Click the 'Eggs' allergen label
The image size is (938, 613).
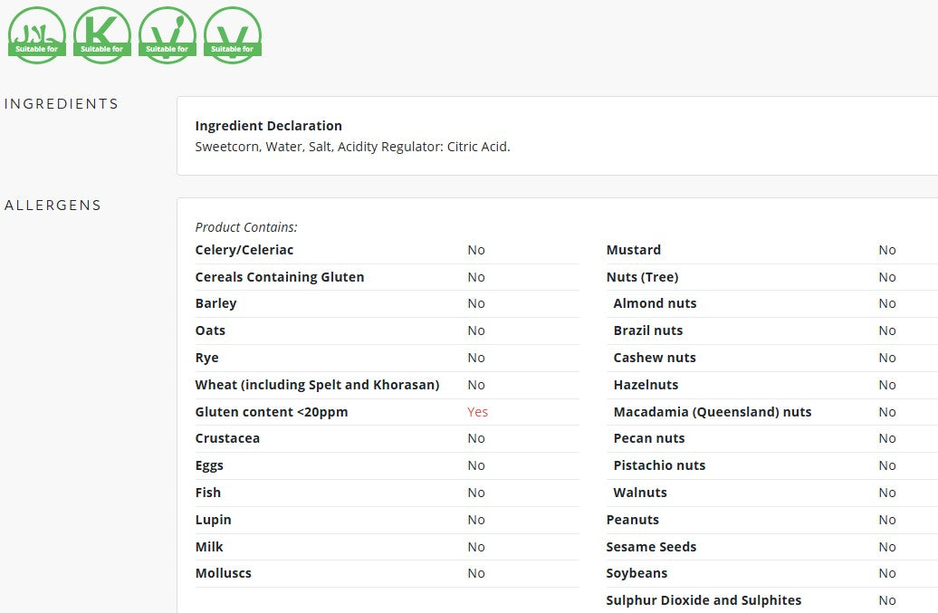point(209,465)
